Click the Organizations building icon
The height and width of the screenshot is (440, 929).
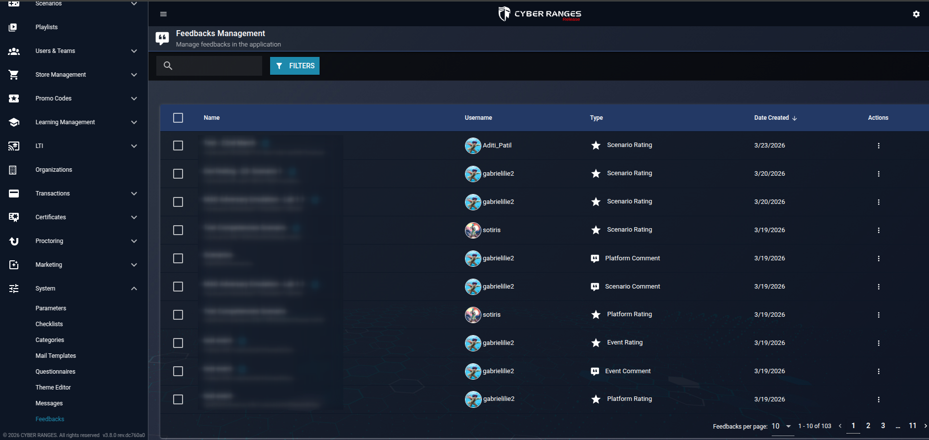tap(13, 170)
